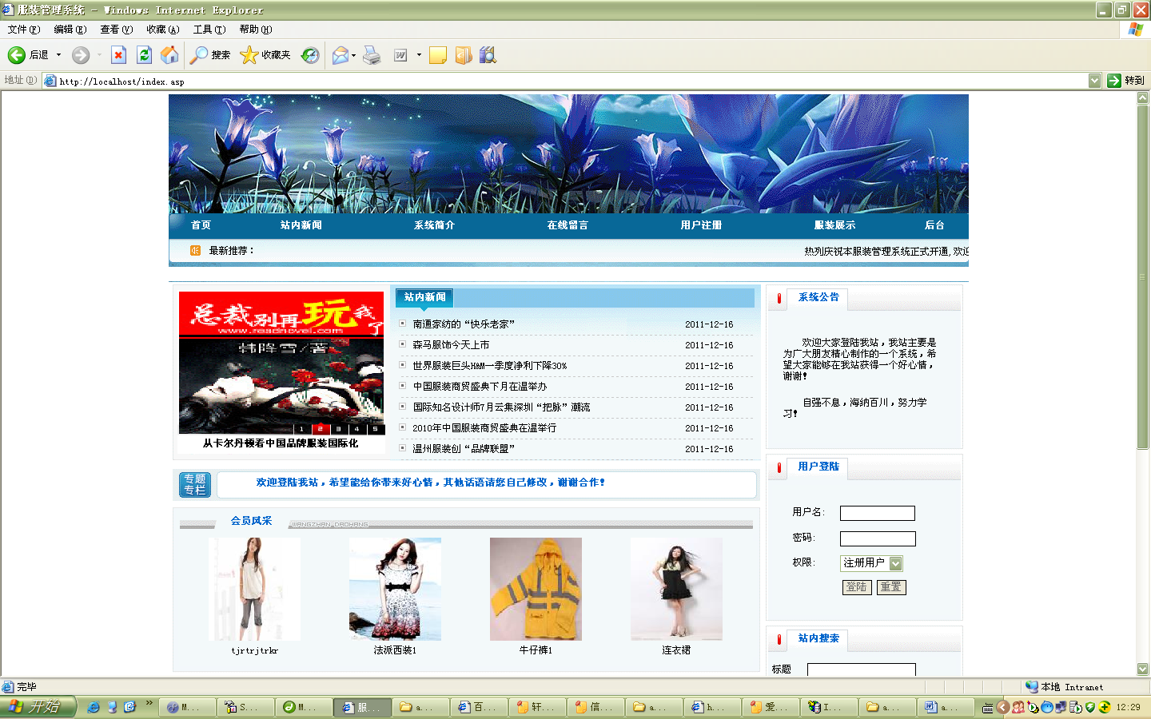Screen dimensions: 1151x719
Task: Open news link 森马服饰今天上市
Action: tap(451, 345)
